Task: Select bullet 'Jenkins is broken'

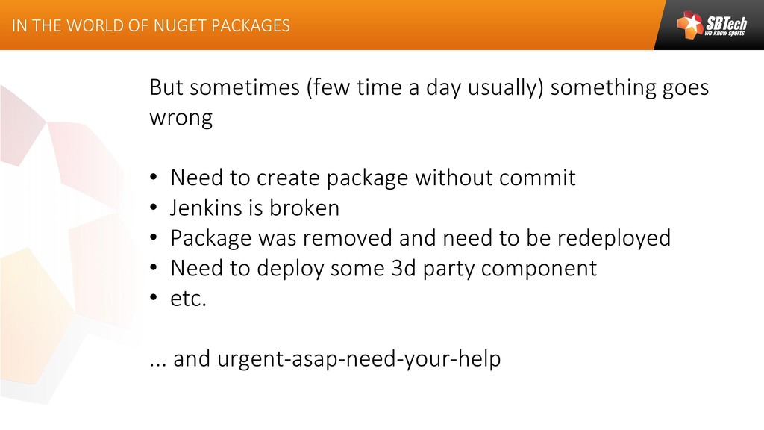Action: click(x=254, y=208)
